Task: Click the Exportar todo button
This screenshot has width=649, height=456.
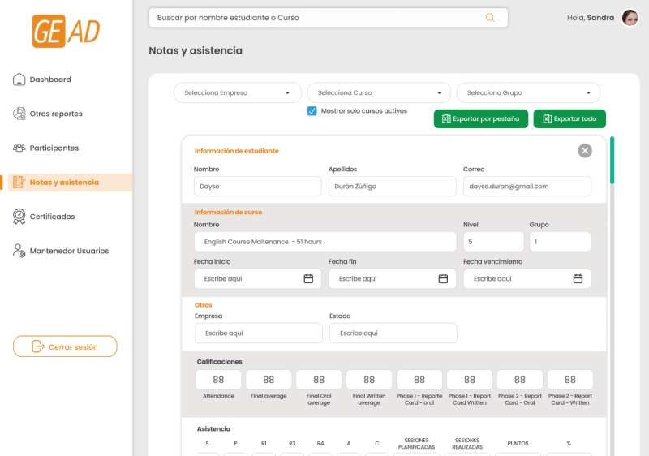Action: coord(569,118)
